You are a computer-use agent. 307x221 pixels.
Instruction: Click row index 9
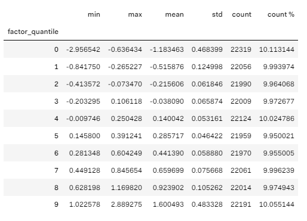(x=56, y=204)
